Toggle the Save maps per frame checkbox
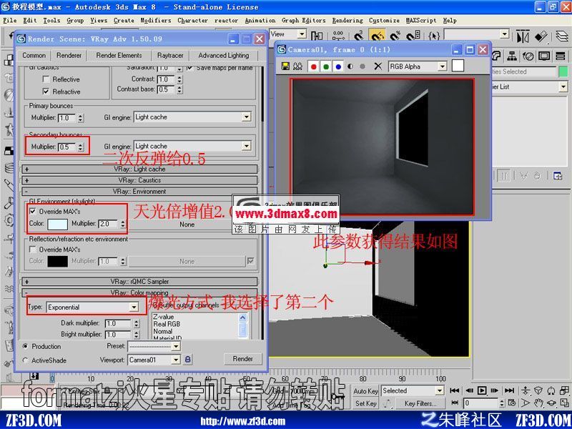Image resolution: width=572 pixels, height=429 pixels. [189, 68]
